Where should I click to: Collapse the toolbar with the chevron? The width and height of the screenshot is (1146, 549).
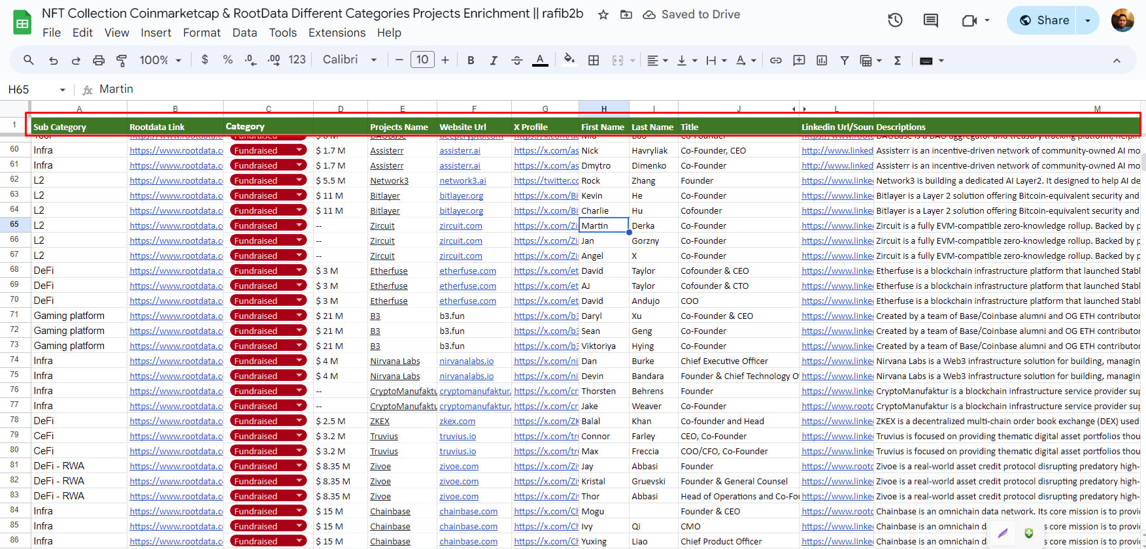tap(1117, 60)
